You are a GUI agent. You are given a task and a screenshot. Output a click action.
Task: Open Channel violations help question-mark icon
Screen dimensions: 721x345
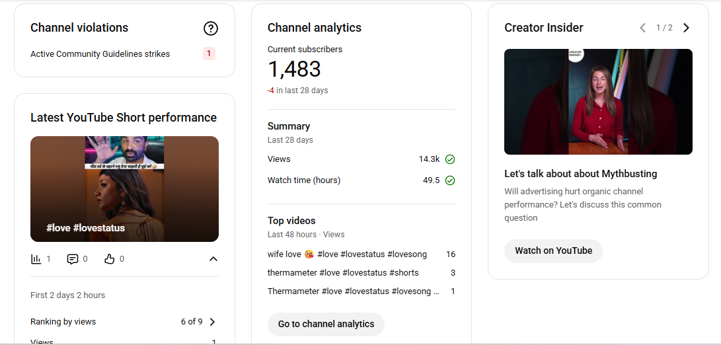(211, 28)
